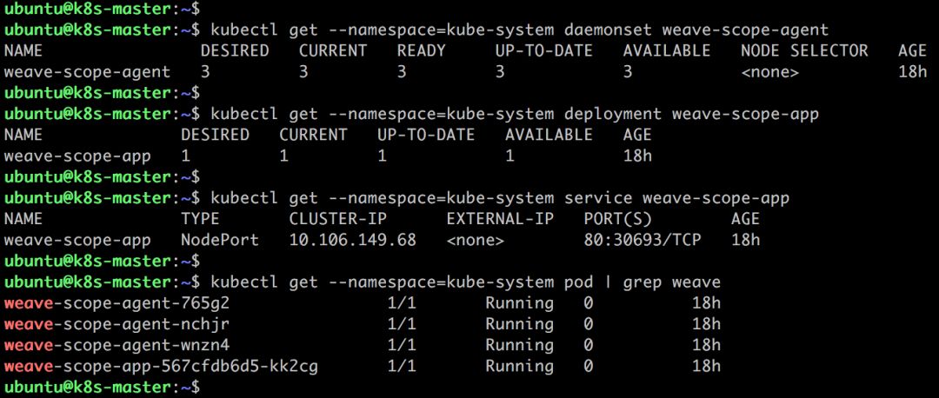Click the weave-scope-app-567cfdb6d5-kk2cg pod name
This screenshot has width=939, height=398.
tap(161, 366)
